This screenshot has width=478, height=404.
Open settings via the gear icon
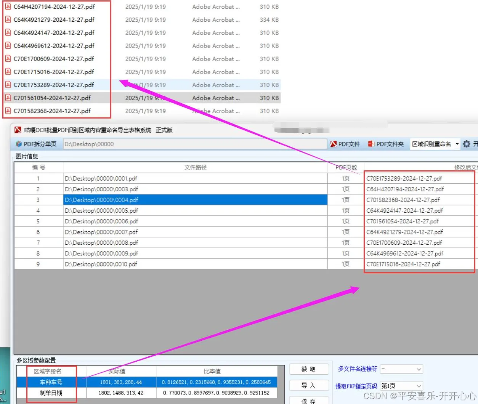466,144
